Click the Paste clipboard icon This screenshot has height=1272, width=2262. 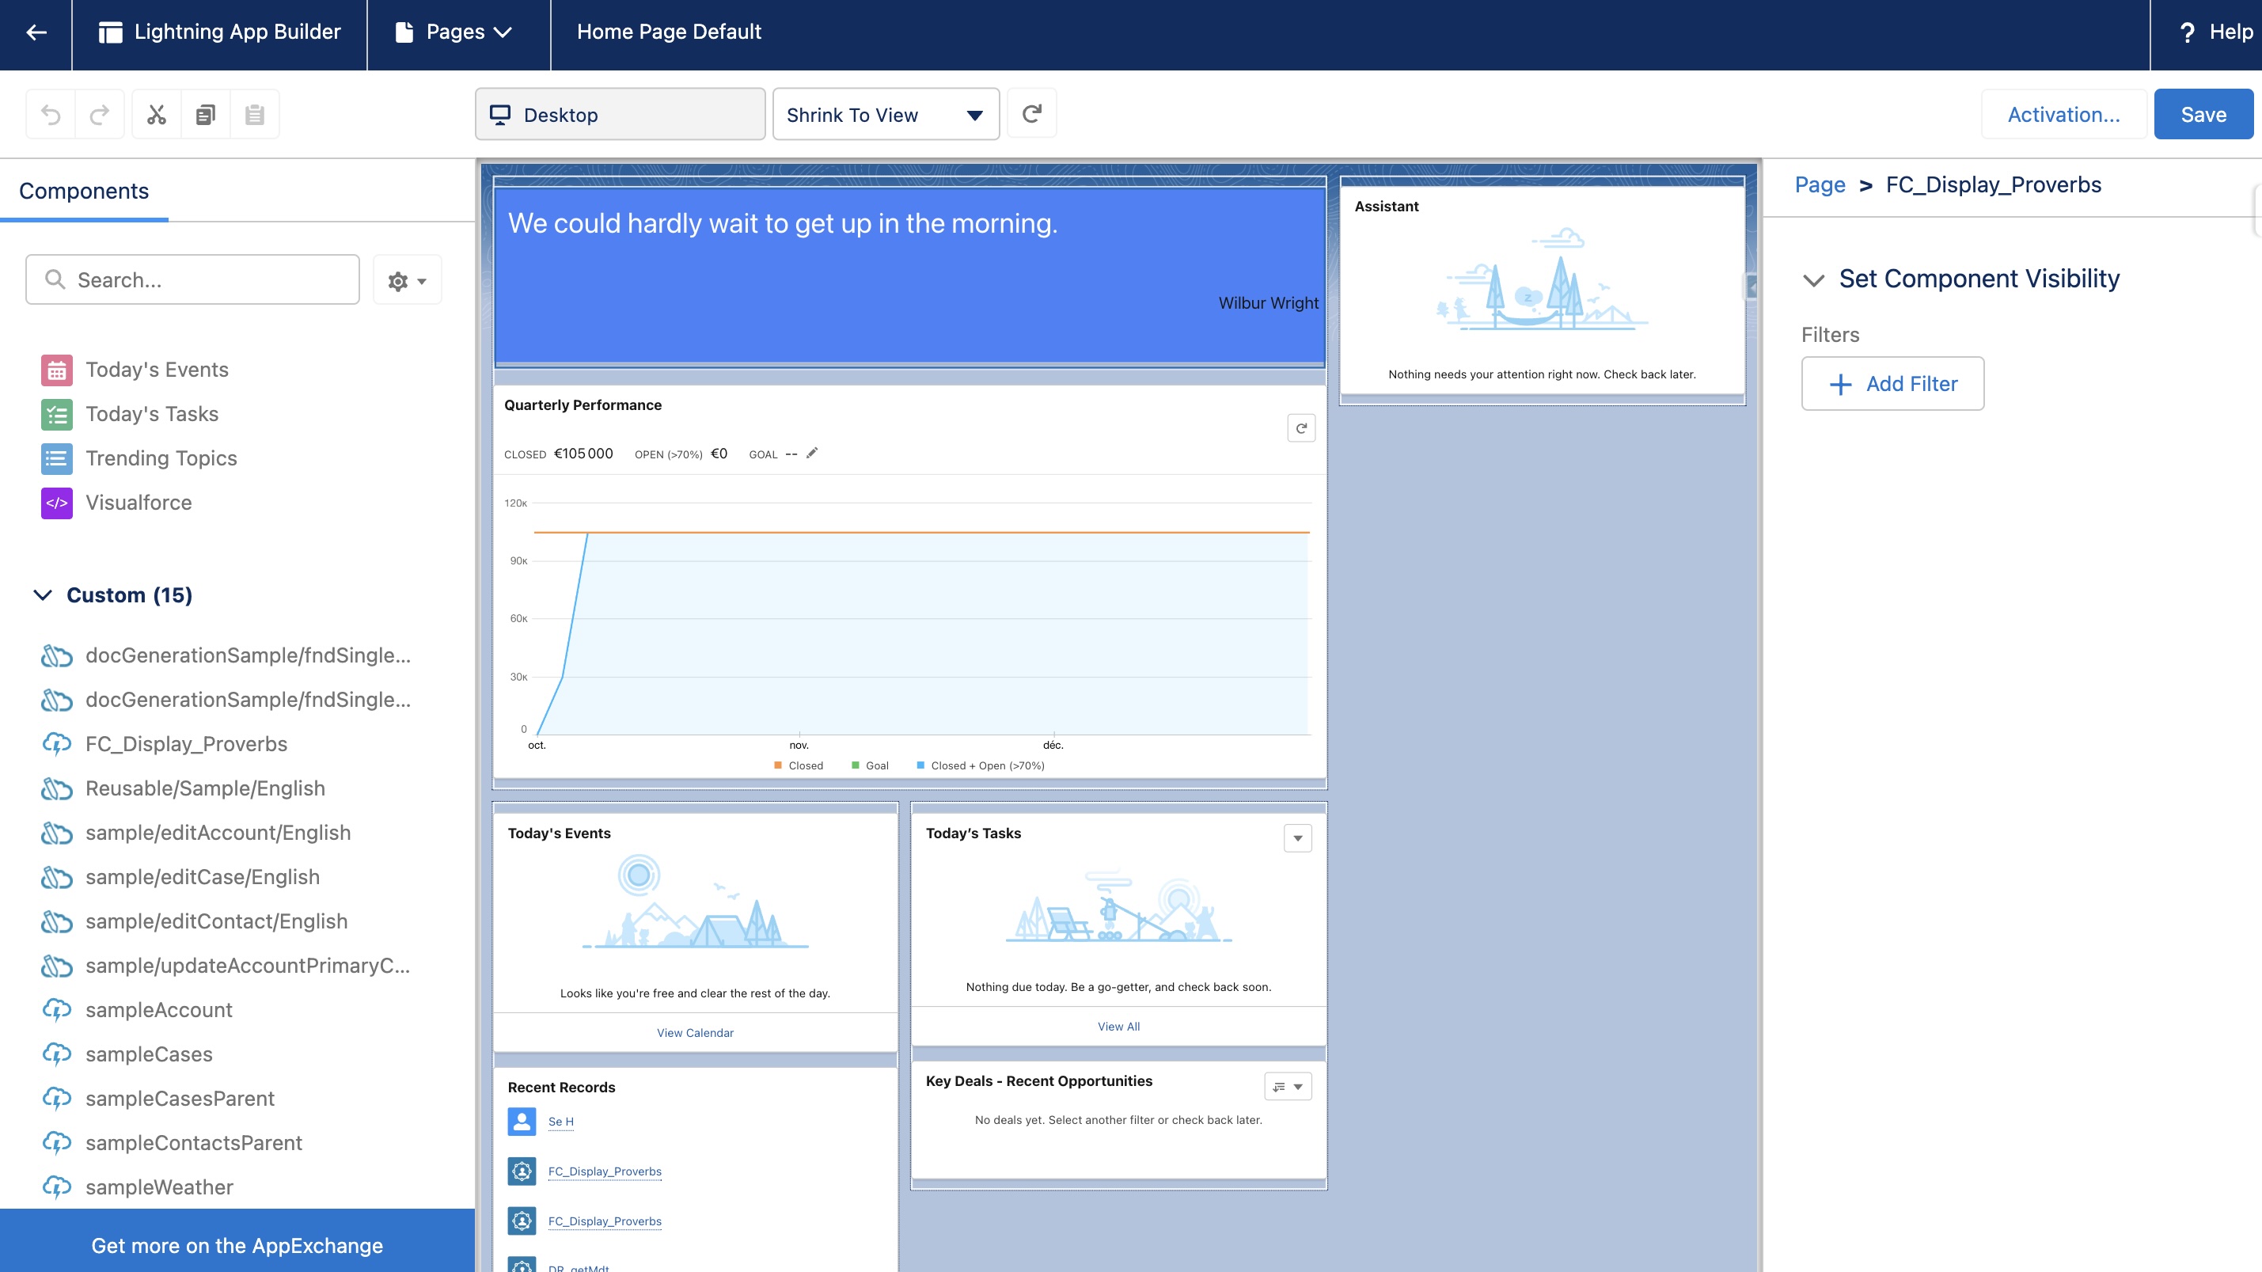[x=255, y=114]
